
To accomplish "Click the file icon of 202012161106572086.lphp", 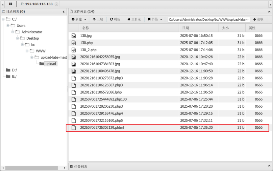I will 74,92.
